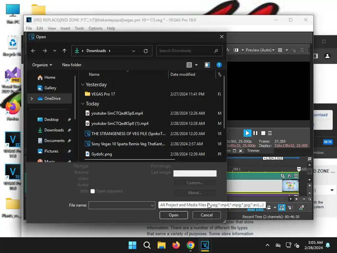Click the Open button in the dialog
Image resolution: width=337 pixels, height=253 pixels.
point(174,215)
